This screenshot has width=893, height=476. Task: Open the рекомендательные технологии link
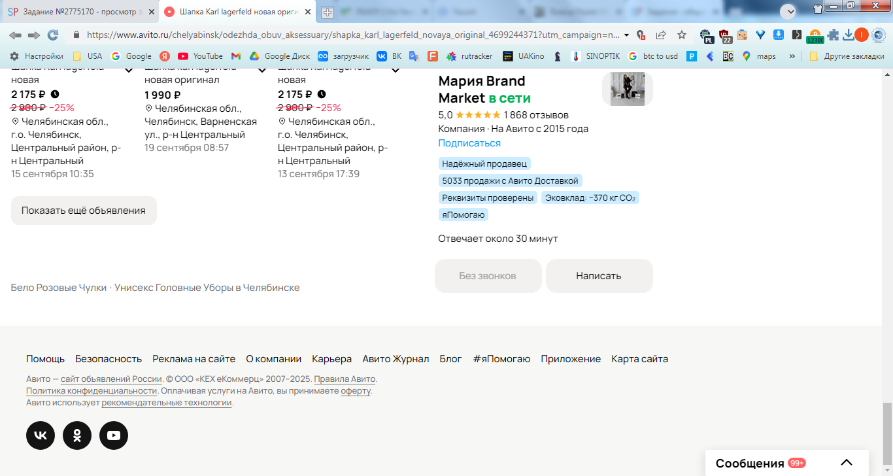pos(167,403)
